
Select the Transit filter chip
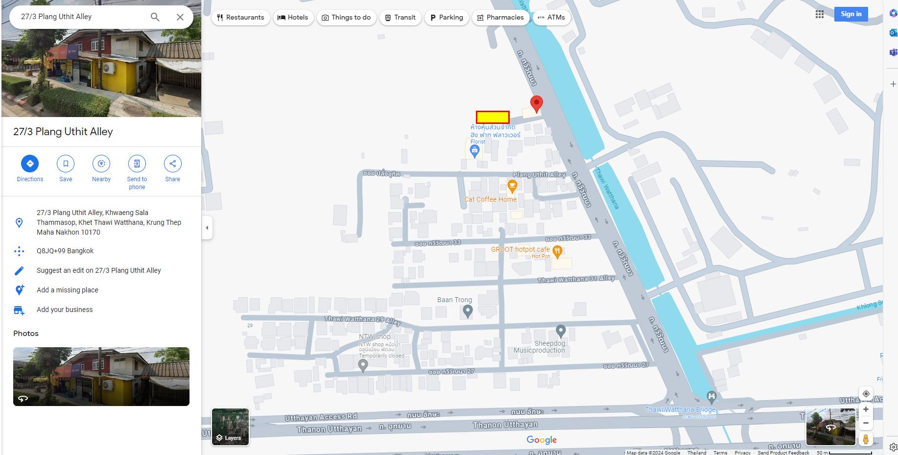click(x=400, y=18)
